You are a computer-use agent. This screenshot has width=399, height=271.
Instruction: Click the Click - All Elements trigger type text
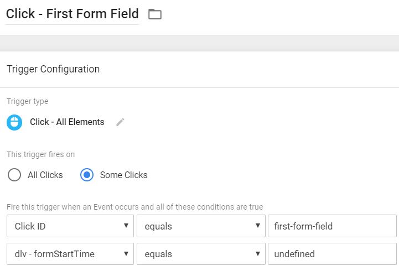67,122
